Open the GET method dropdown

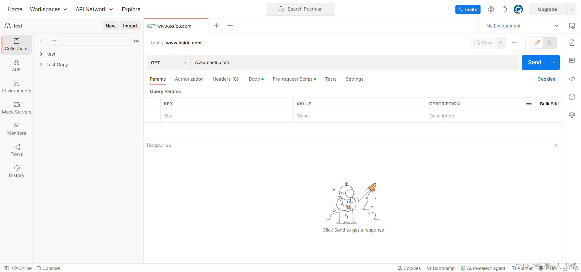tap(169, 62)
